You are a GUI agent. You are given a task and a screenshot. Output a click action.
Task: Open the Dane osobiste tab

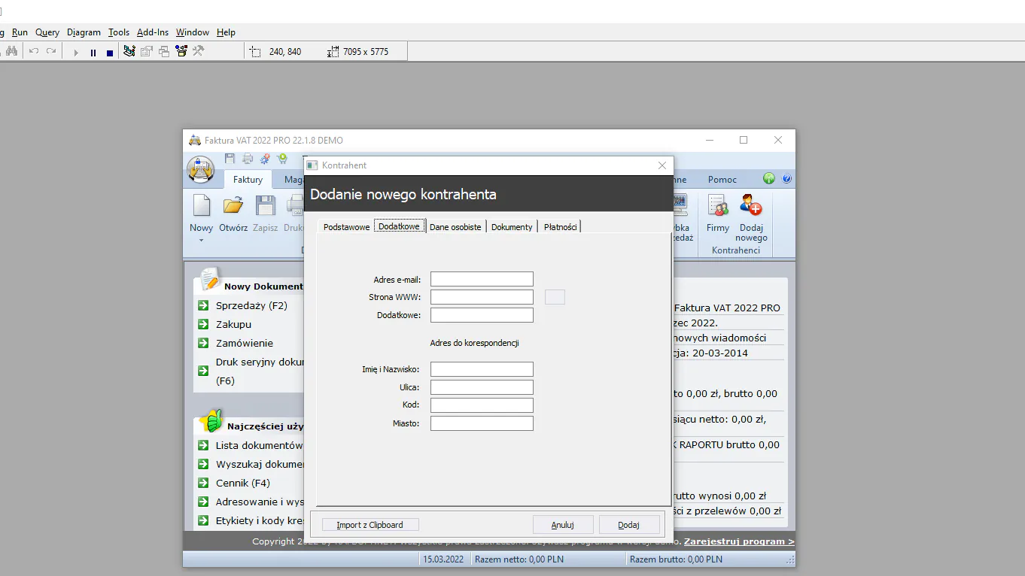[455, 227]
